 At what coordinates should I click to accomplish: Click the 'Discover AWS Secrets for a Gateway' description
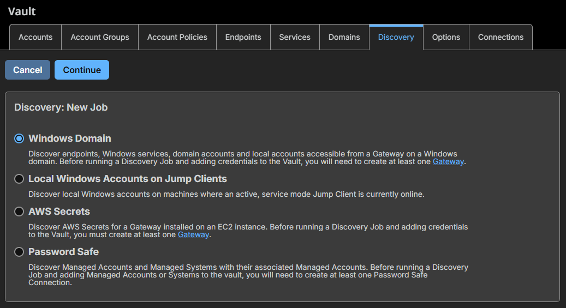pyautogui.click(x=248, y=231)
